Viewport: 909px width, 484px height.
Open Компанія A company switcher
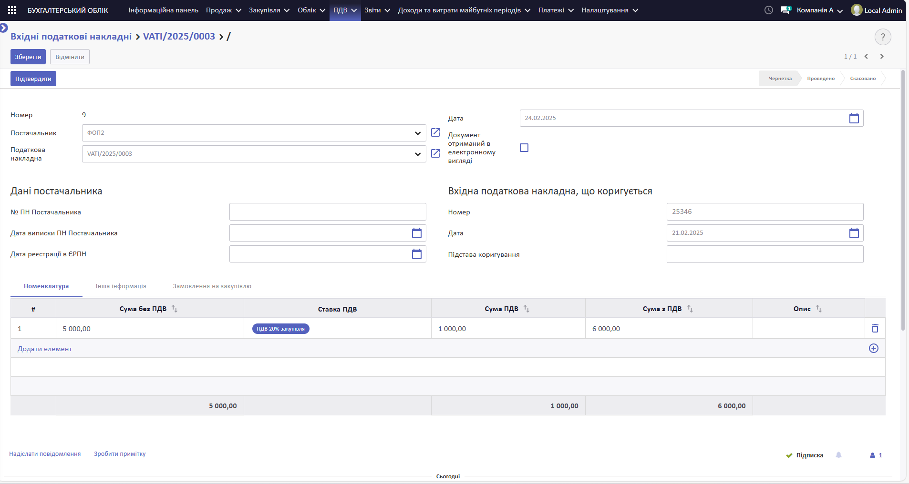point(819,10)
